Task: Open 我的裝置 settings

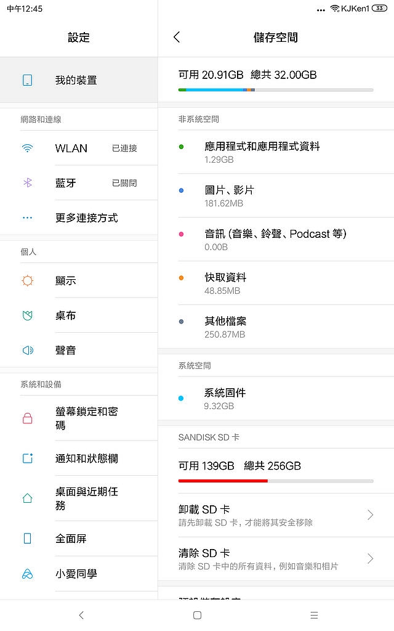Action: (x=79, y=79)
